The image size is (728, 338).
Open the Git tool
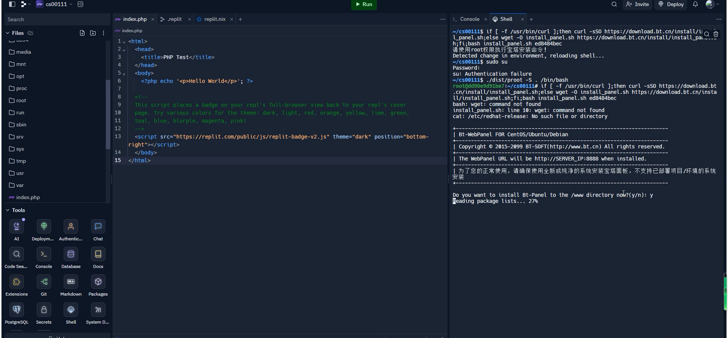(44, 282)
